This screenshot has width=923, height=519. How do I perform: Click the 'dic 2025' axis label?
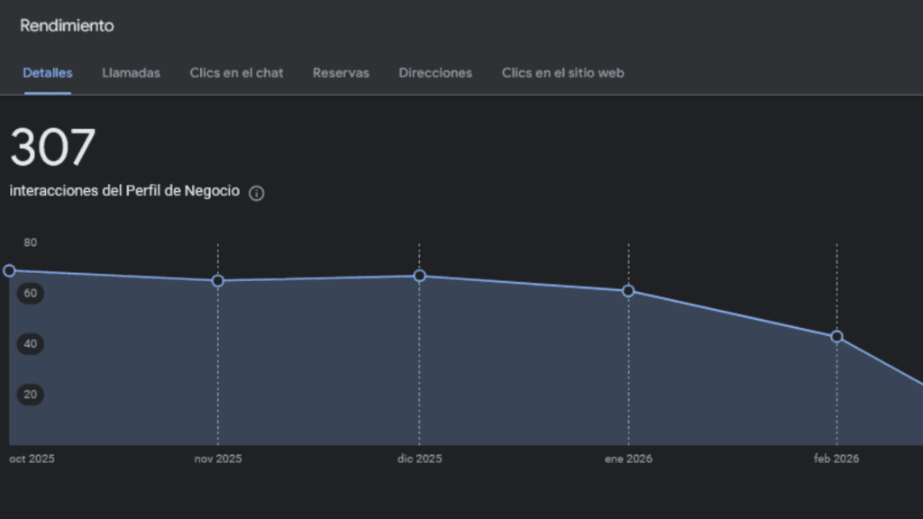click(x=419, y=459)
